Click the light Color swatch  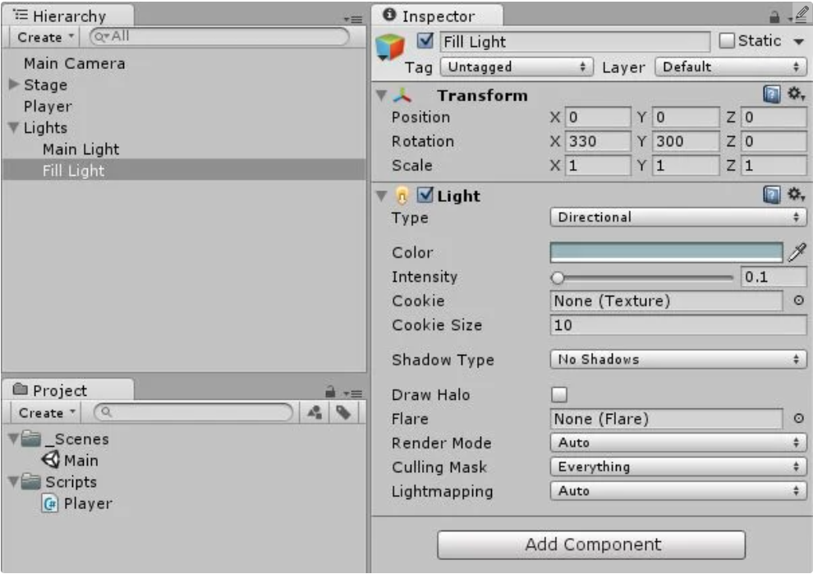pyautogui.click(x=666, y=253)
